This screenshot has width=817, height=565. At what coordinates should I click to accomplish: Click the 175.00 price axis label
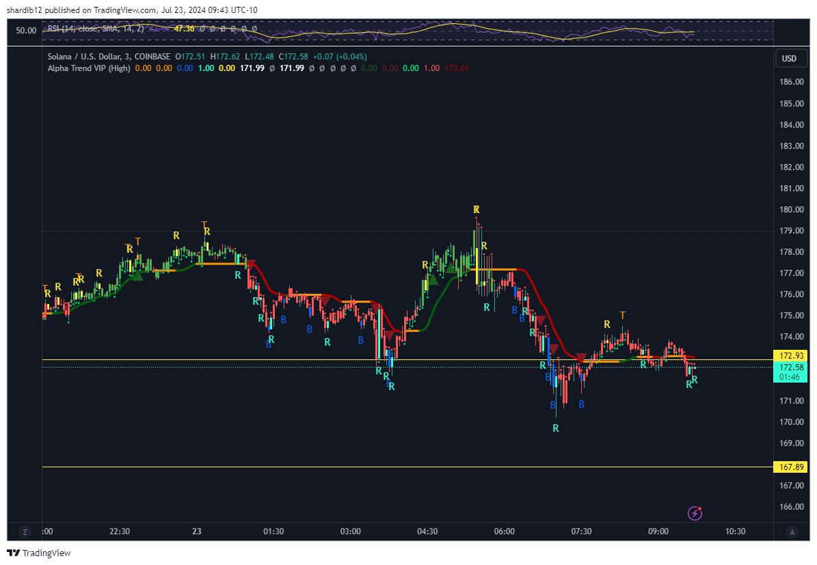792,316
